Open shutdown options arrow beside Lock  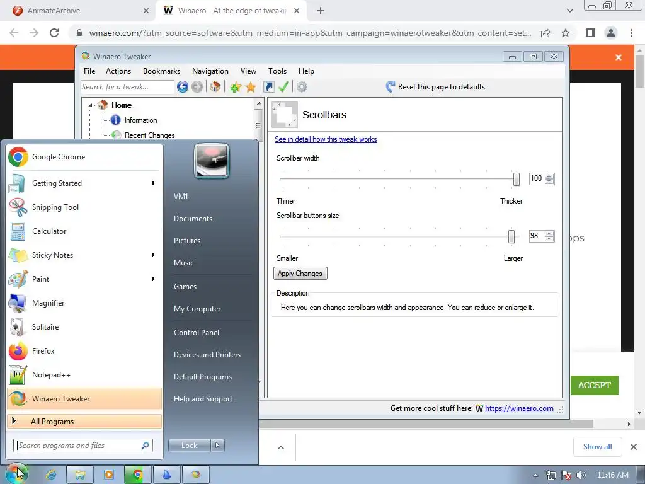tap(217, 446)
